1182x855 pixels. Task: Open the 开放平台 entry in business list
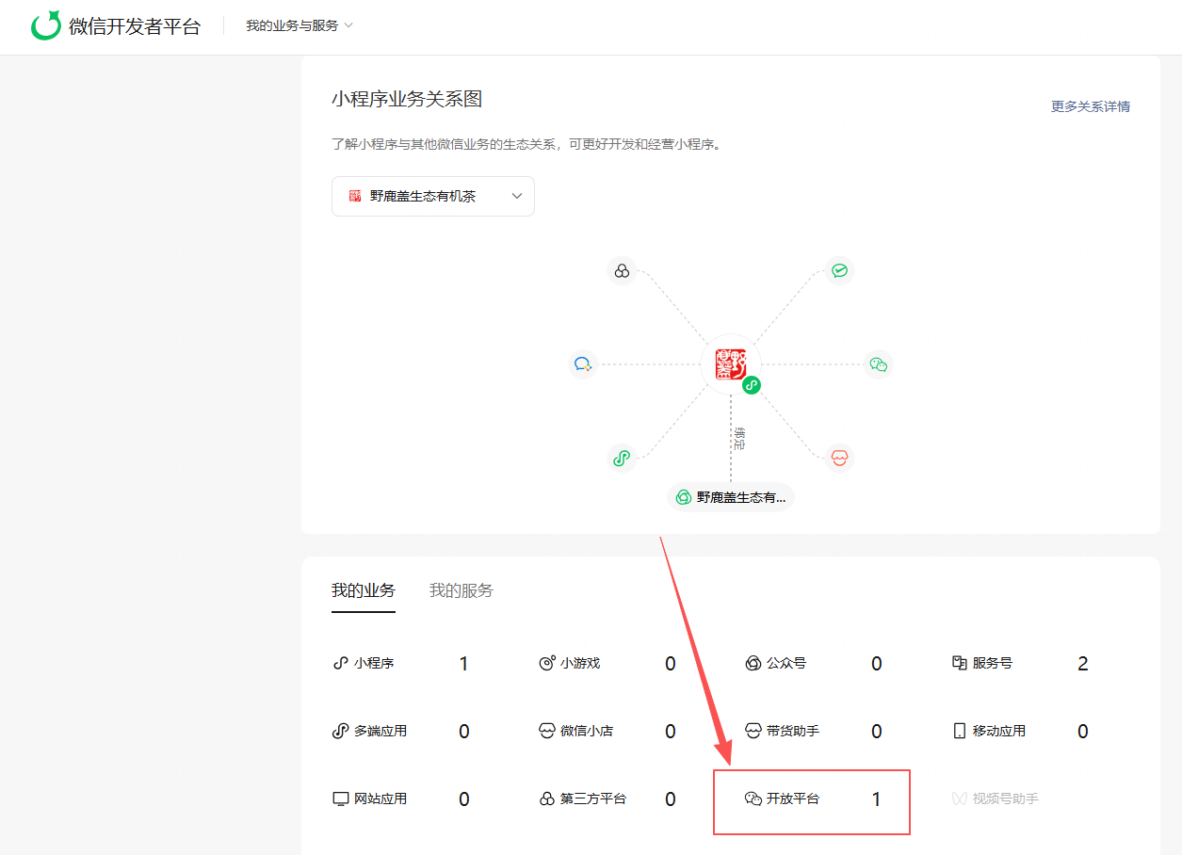792,799
